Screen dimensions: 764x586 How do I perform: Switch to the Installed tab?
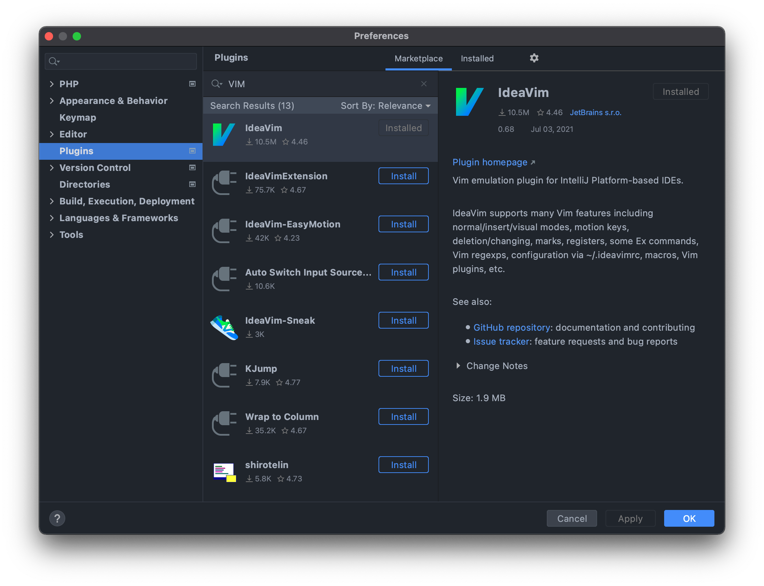coord(477,59)
